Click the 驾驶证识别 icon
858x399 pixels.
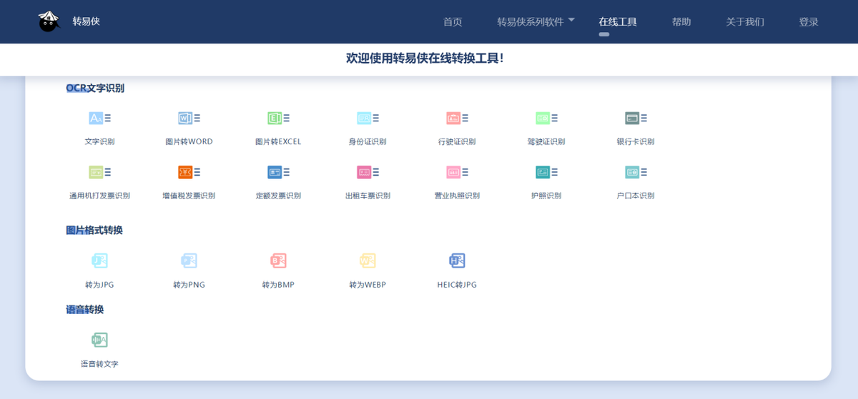pyautogui.click(x=546, y=118)
